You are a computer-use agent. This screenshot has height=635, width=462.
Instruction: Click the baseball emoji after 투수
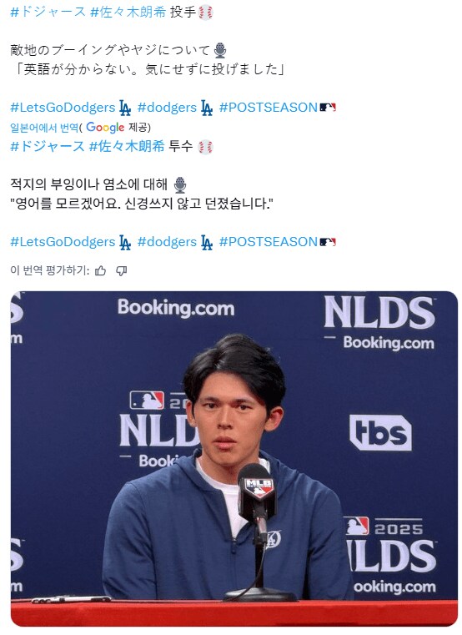point(205,147)
